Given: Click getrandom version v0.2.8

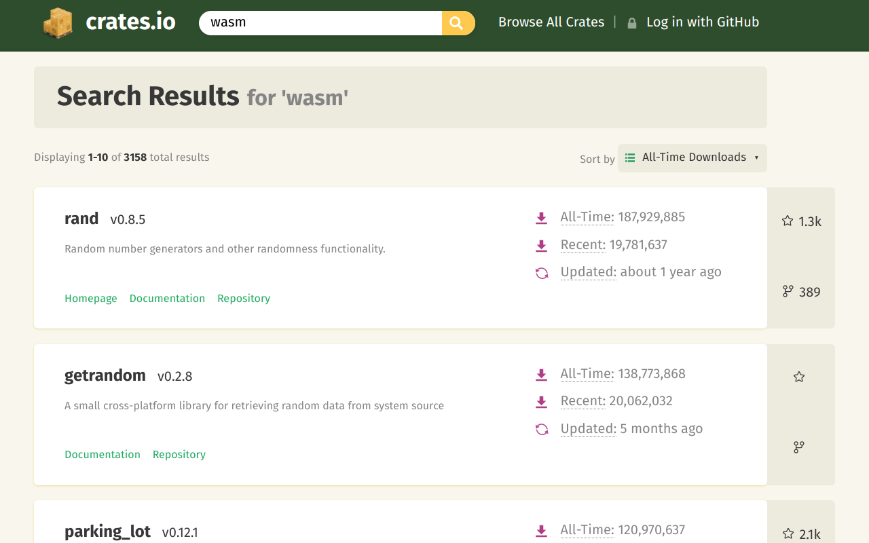Looking at the screenshot, I should coord(175,377).
